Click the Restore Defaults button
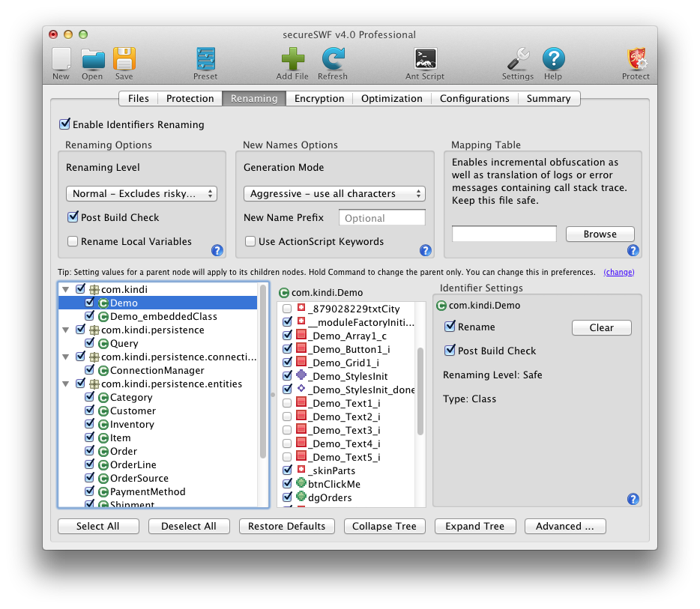The height and width of the screenshot is (609, 700). [286, 526]
